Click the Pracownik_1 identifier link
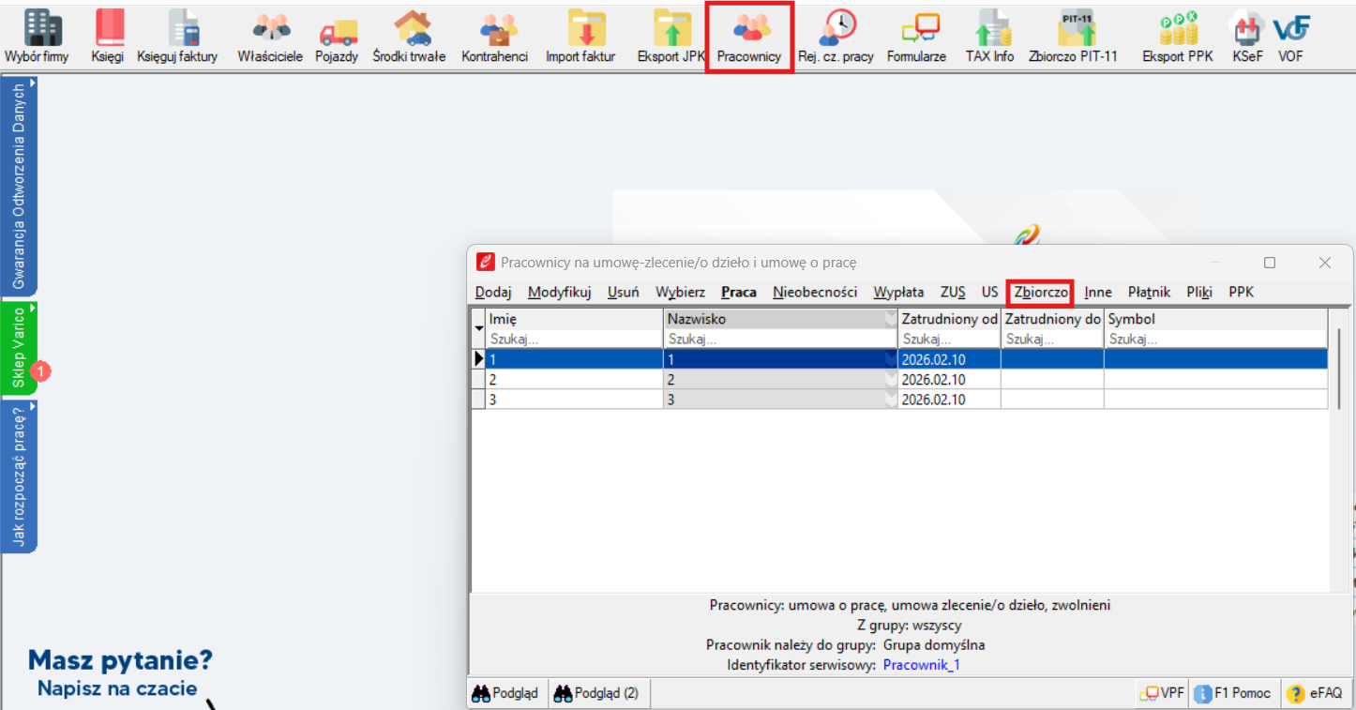Image resolution: width=1356 pixels, height=710 pixels. [x=922, y=666]
